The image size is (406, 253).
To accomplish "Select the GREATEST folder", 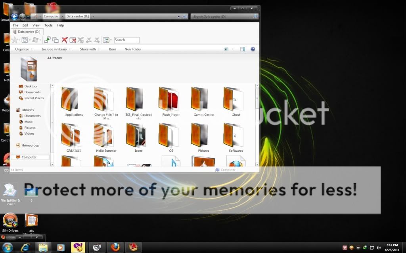I will pos(71,135).
